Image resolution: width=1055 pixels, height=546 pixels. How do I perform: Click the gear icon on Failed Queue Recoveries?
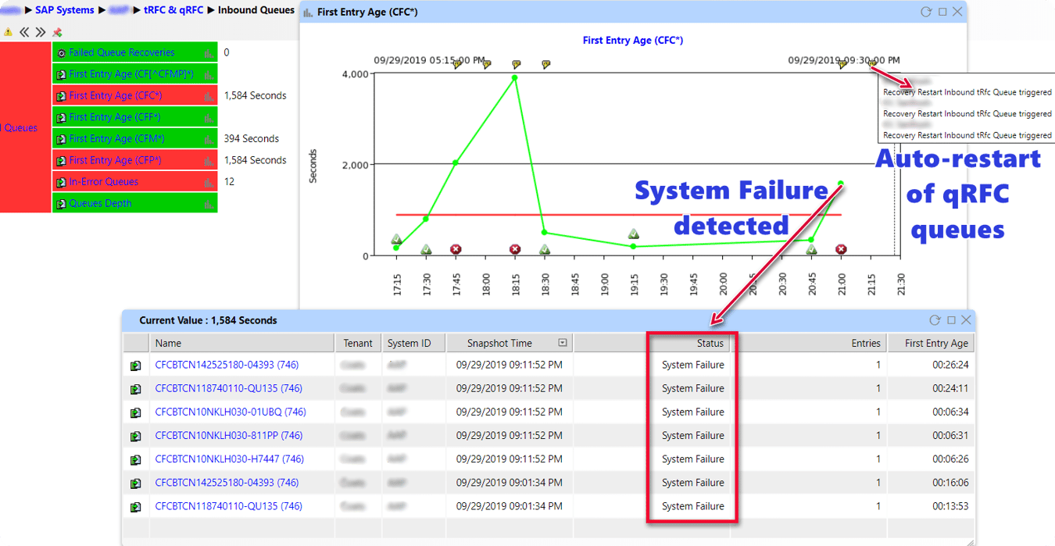pyautogui.click(x=60, y=52)
